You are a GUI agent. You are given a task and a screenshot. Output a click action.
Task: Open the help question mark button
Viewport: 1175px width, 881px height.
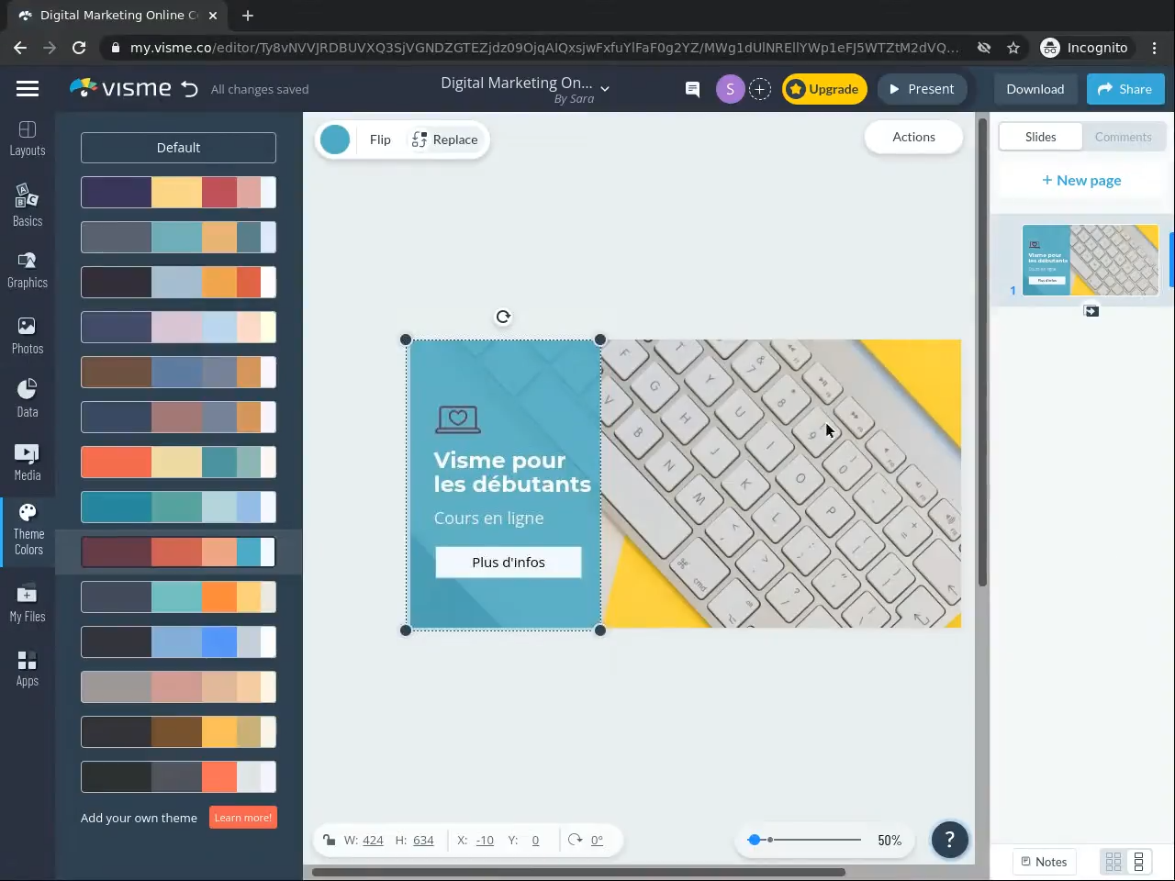pos(950,840)
